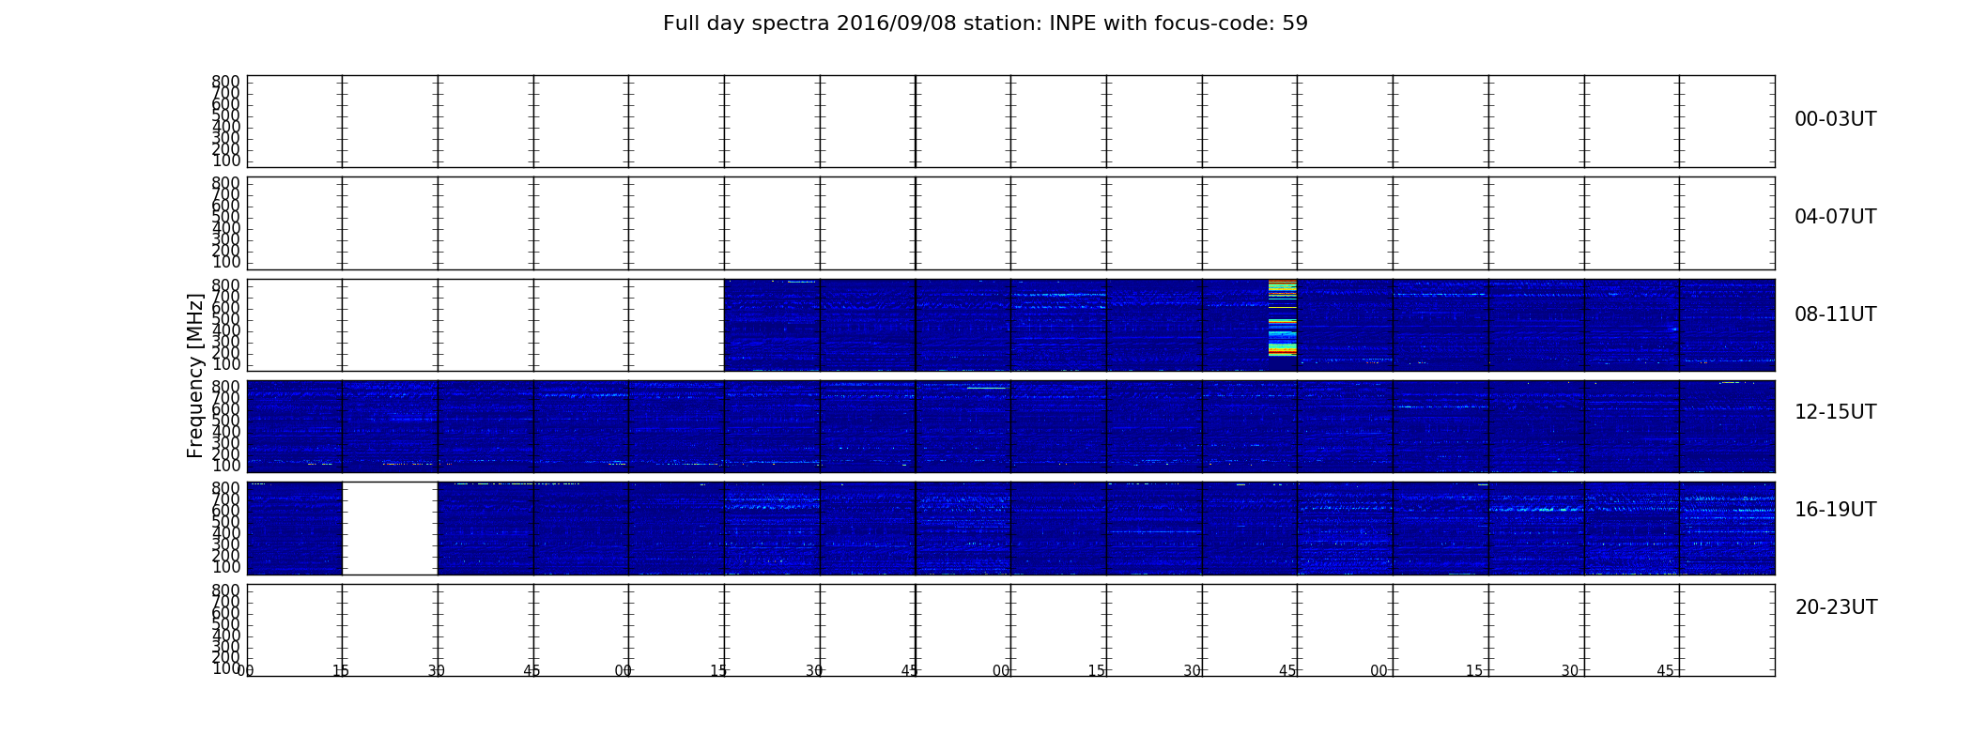This screenshot has height=751, width=1972.
Task: Select the '04-07UT' row label
Action: coord(1835,217)
